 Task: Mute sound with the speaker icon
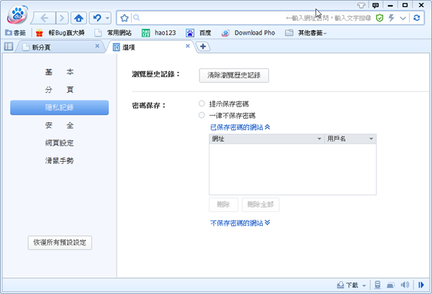405,285
